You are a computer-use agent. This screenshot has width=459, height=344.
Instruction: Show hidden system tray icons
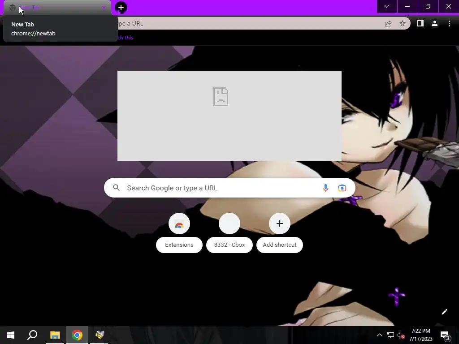point(379,335)
